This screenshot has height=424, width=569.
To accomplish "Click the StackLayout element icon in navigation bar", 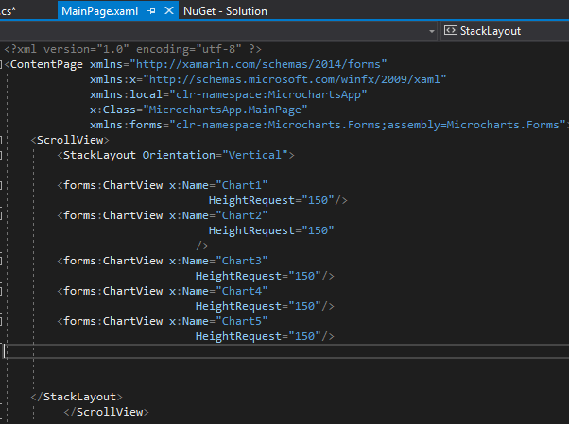I will [x=450, y=31].
